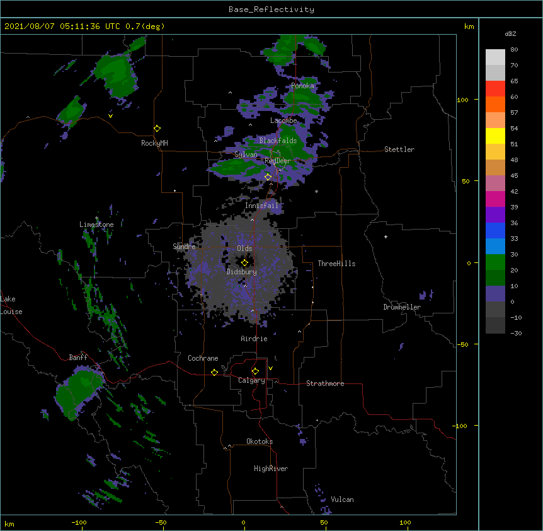This screenshot has height=531, width=543.
Task: Click the Limestone label
Action: [x=96, y=225]
